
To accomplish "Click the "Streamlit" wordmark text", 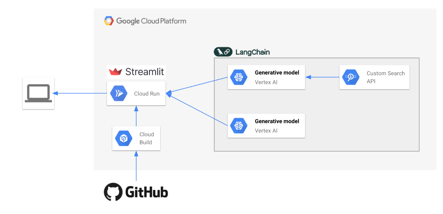I will [x=145, y=72].
